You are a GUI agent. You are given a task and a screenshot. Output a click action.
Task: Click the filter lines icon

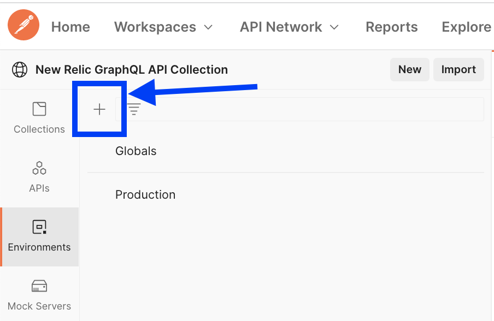134,109
